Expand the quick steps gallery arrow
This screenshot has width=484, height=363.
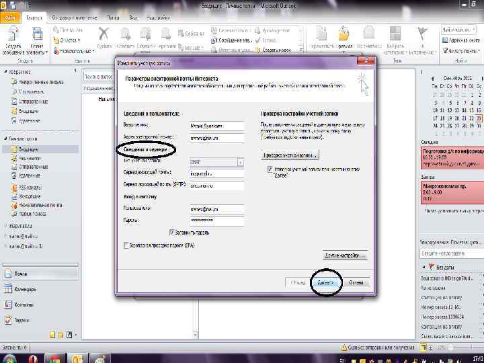pos(302,50)
